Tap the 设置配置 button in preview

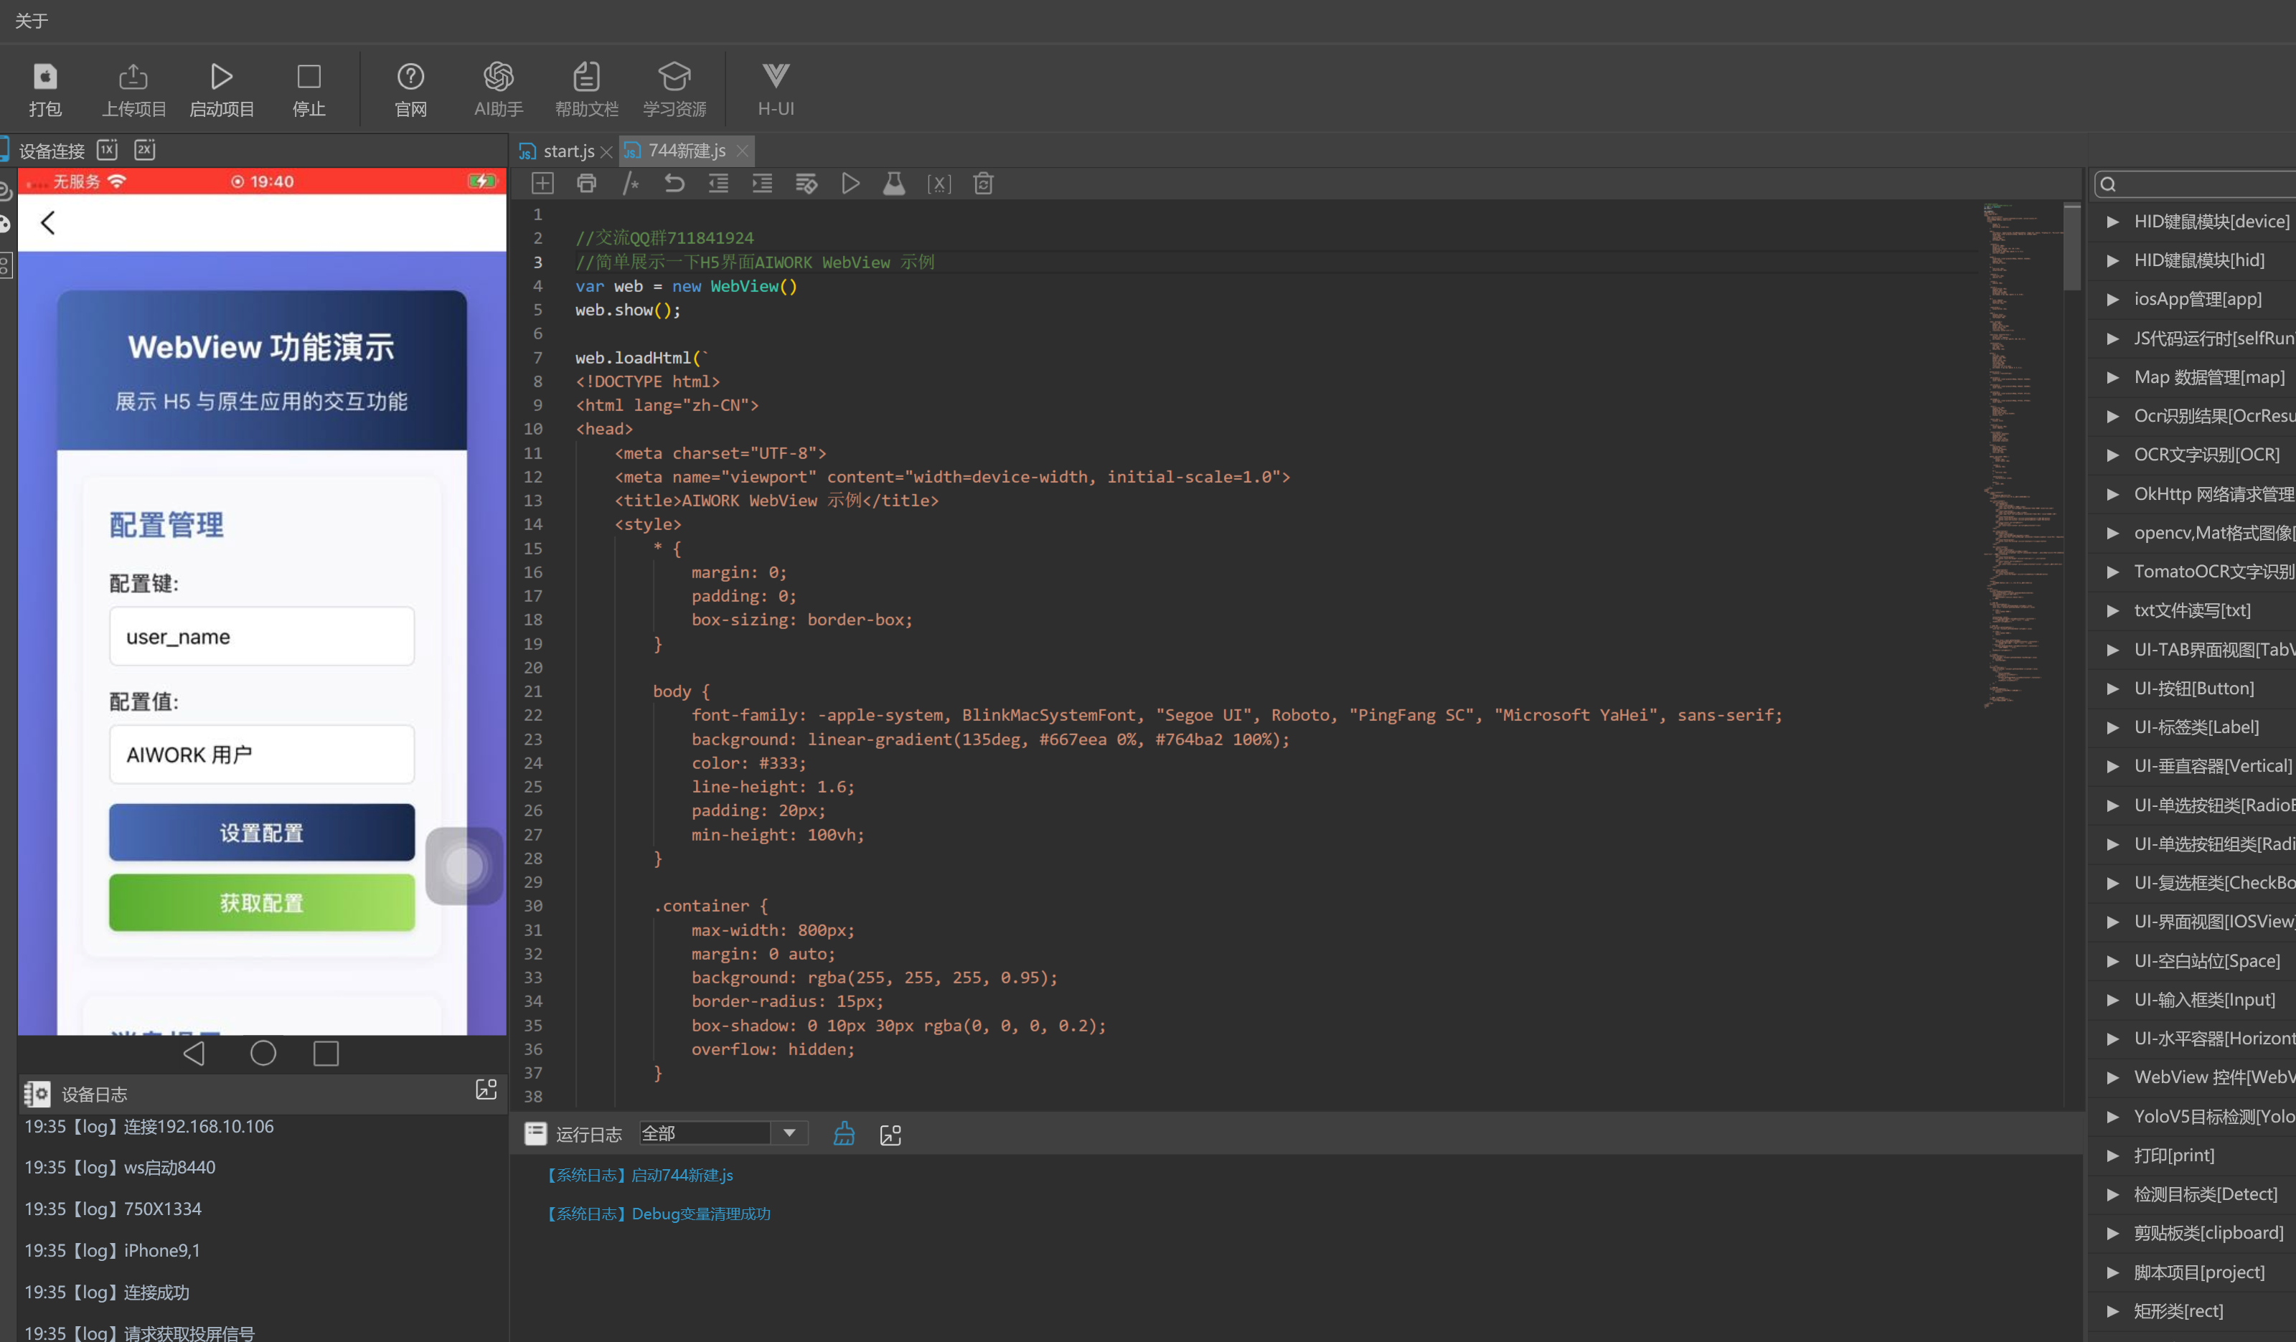(261, 832)
